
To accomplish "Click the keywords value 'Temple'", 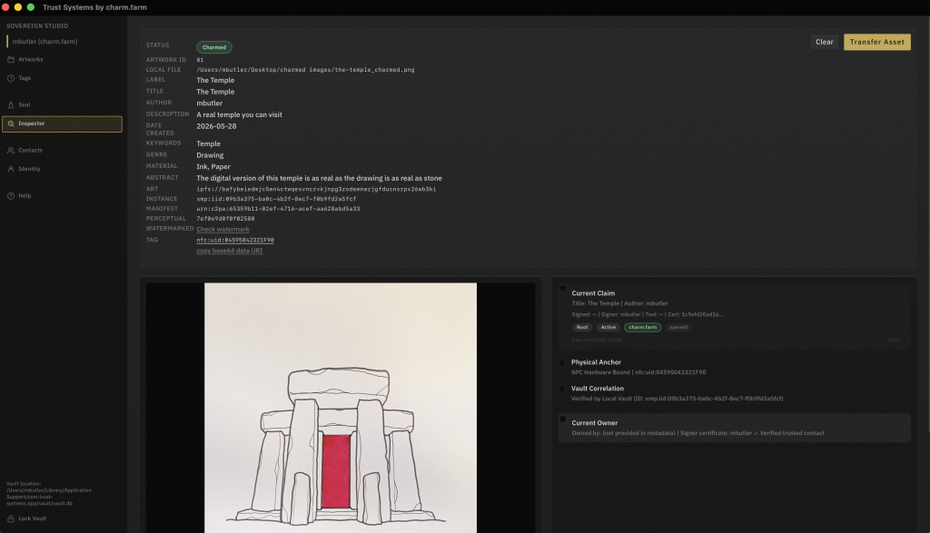I will tap(208, 144).
